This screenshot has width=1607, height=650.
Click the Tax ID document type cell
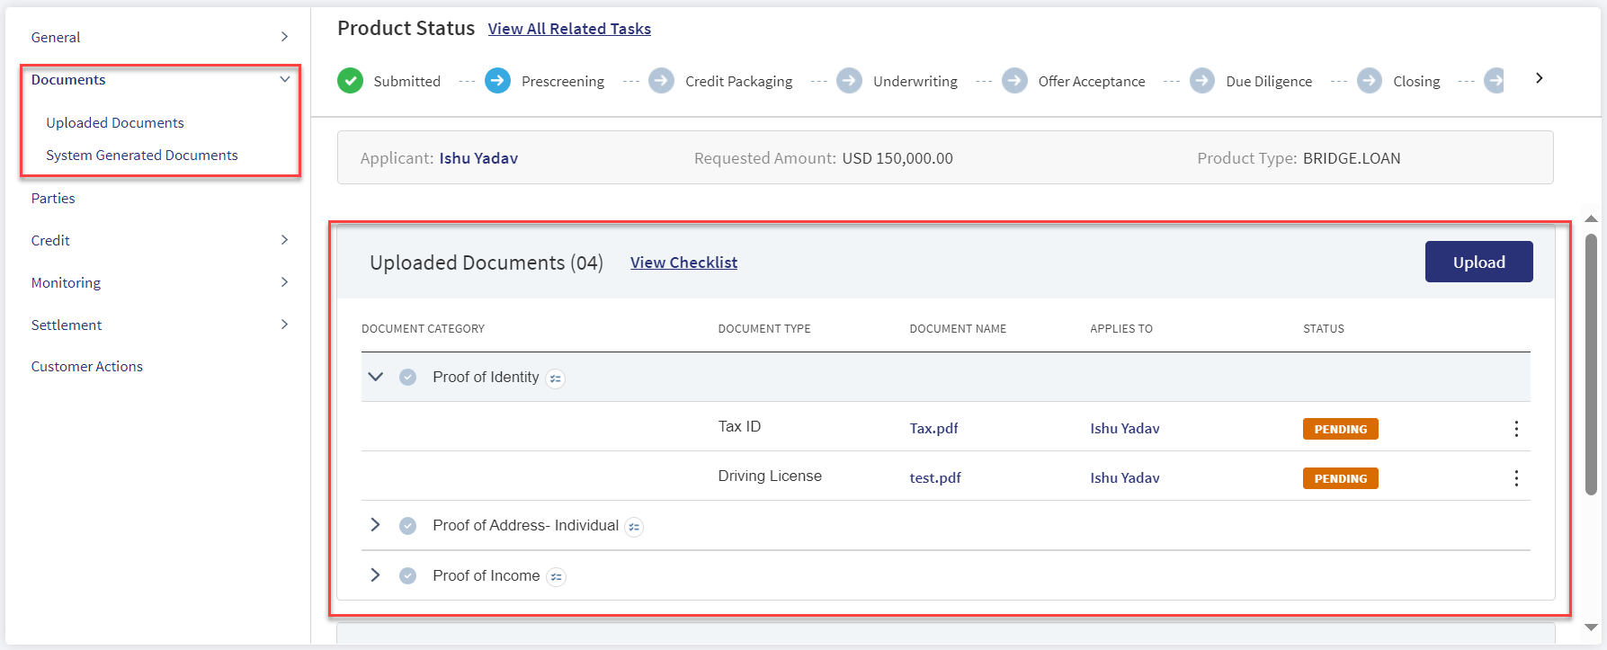pyautogui.click(x=739, y=426)
